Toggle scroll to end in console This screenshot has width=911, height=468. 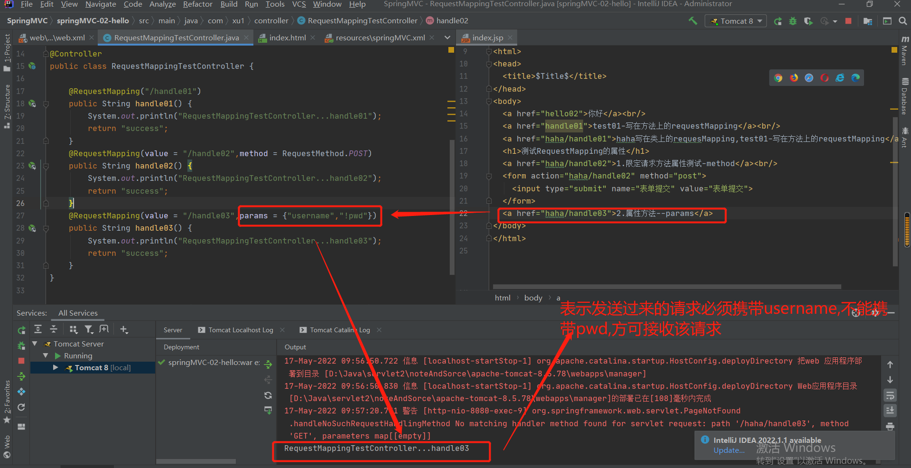pos(890,410)
